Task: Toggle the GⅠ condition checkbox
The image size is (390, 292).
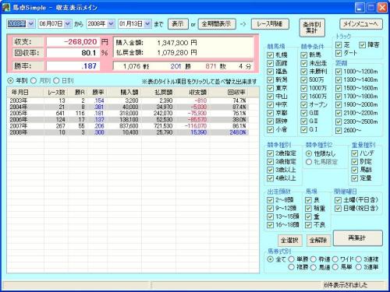Action: tap(304, 129)
